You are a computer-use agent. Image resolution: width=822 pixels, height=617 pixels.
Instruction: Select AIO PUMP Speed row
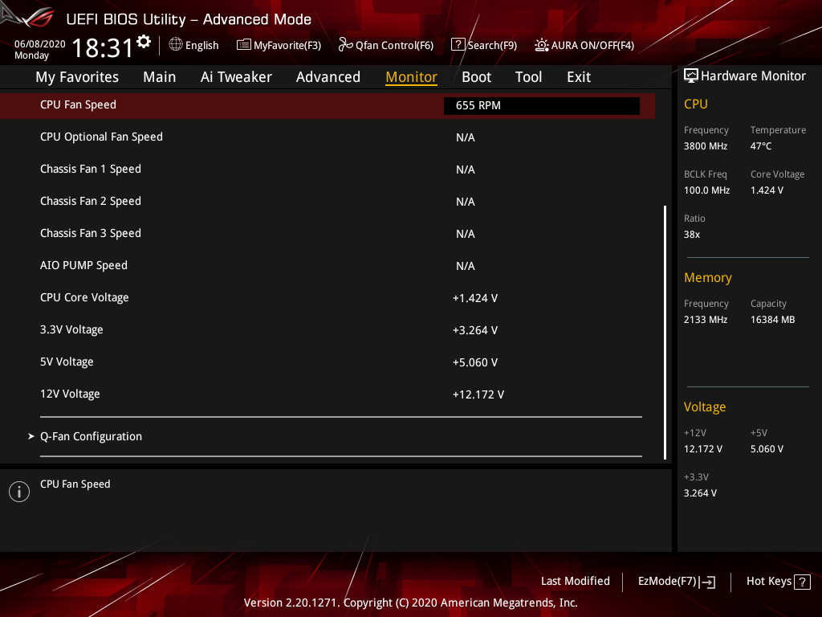pyautogui.click(x=328, y=265)
